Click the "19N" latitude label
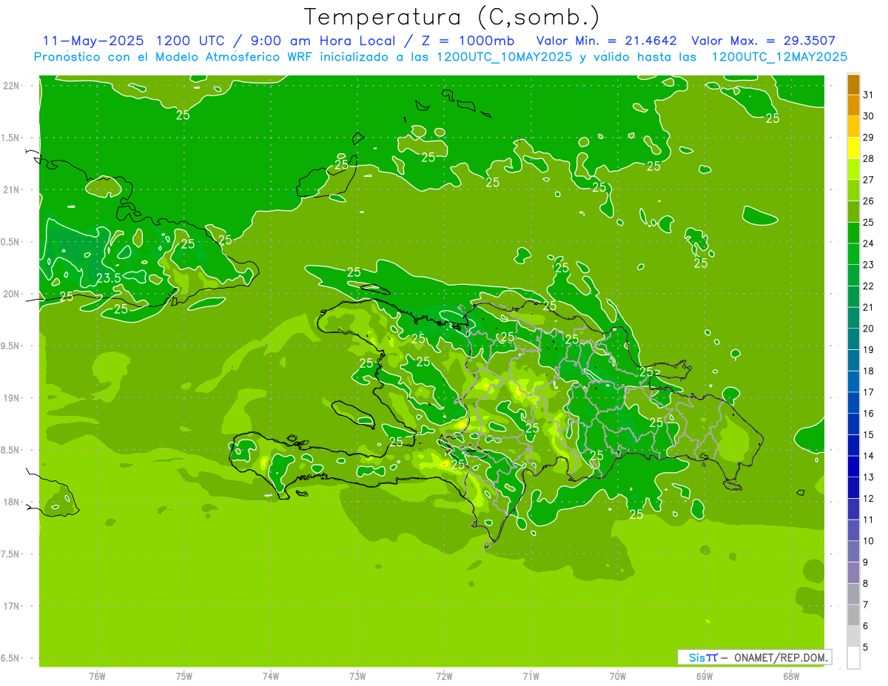This screenshot has height=686, width=888. pyautogui.click(x=12, y=398)
